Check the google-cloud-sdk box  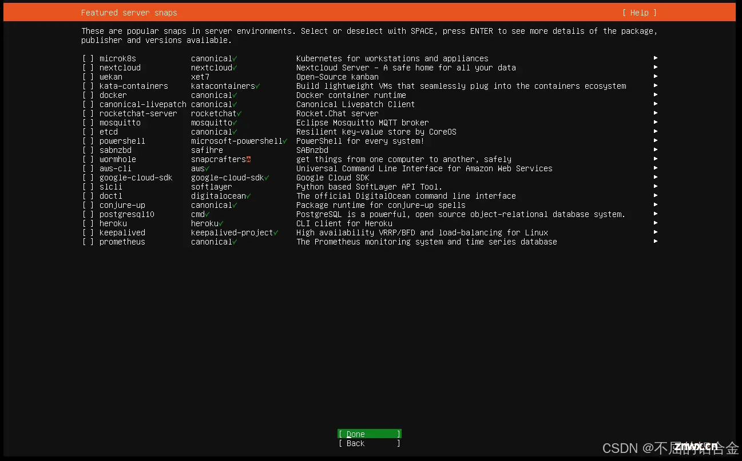88,178
